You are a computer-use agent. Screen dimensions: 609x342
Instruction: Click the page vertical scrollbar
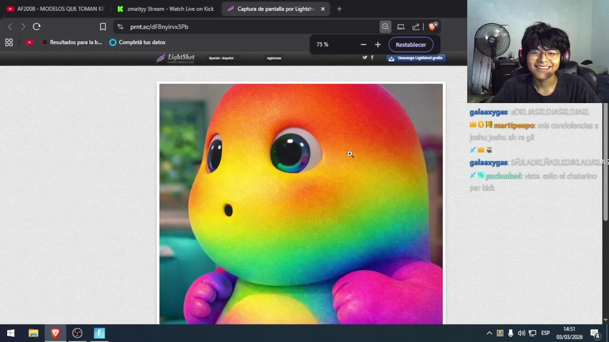tap(606, 161)
